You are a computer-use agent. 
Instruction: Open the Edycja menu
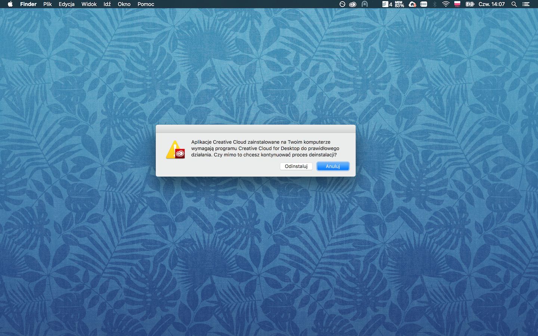pyautogui.click(x=67, y=4)
